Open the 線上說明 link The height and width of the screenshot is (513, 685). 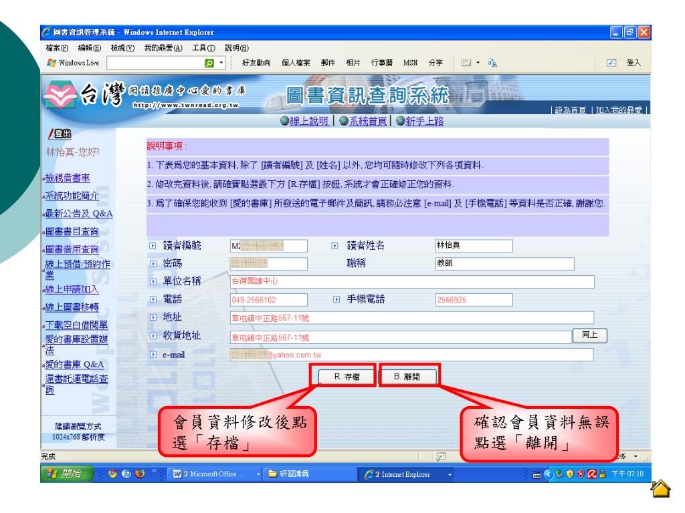point(309,122)
